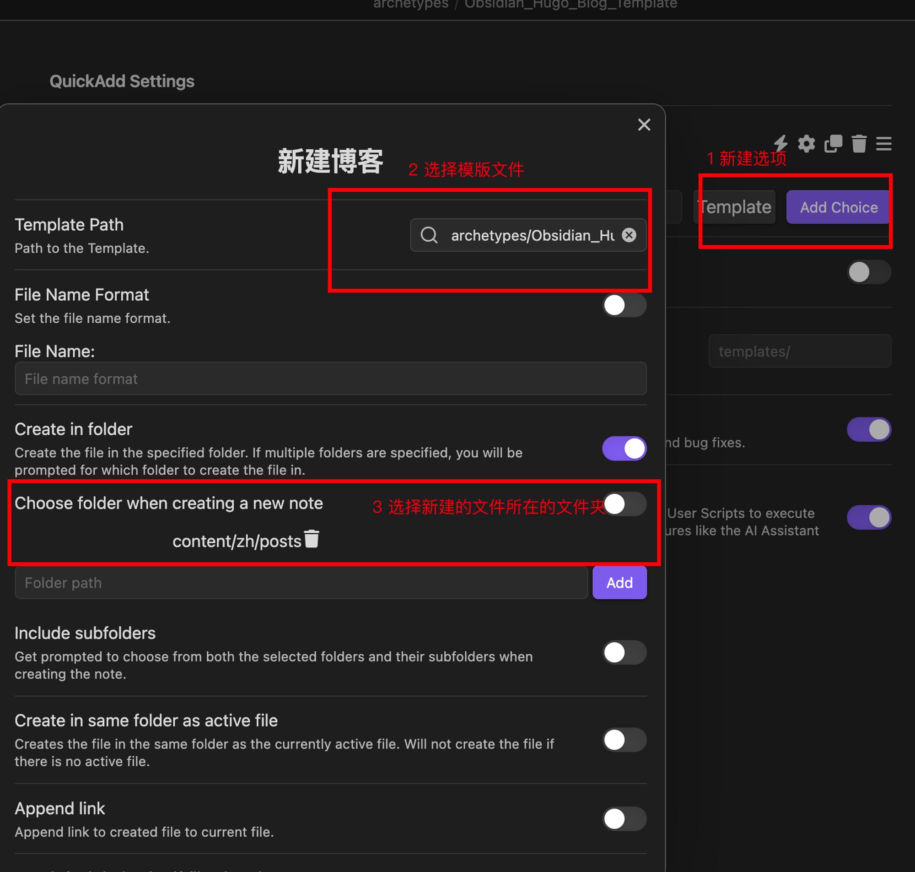
Task: Open the choice settings gear icon
Action: pyautogui.click(x=806, y=144)
